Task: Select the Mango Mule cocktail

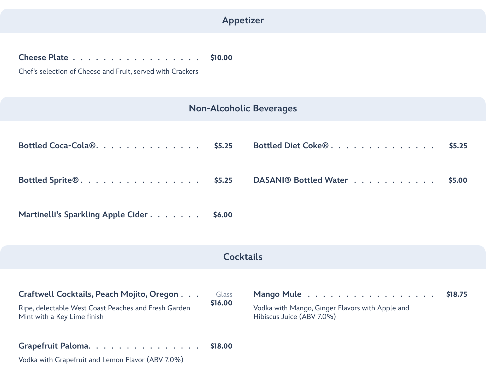Action: pyautogui.click(x=277, y=294)
